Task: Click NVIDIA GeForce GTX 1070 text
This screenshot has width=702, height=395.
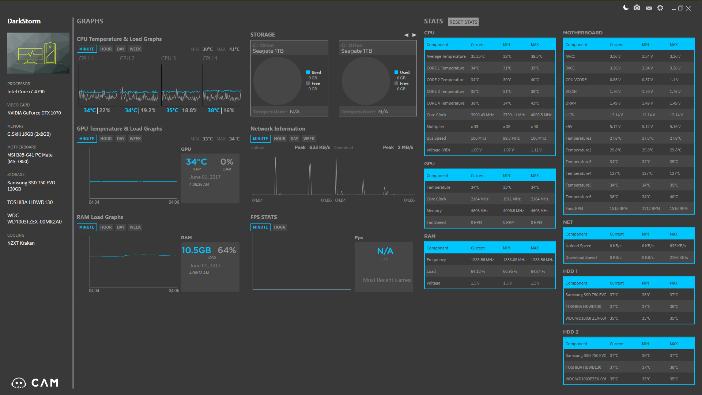Action: tap(34, 113)
